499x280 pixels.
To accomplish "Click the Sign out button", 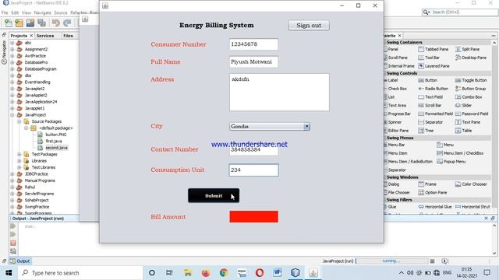I will point(309,26).
